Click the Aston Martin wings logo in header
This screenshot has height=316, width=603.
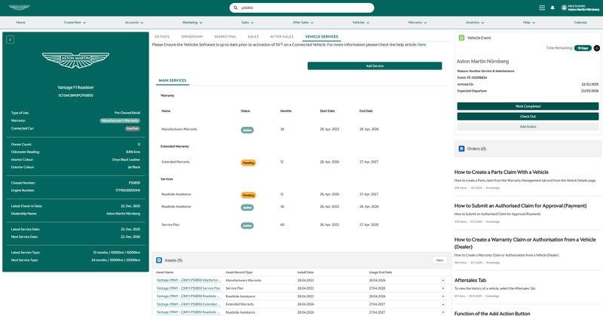[20, 8]
